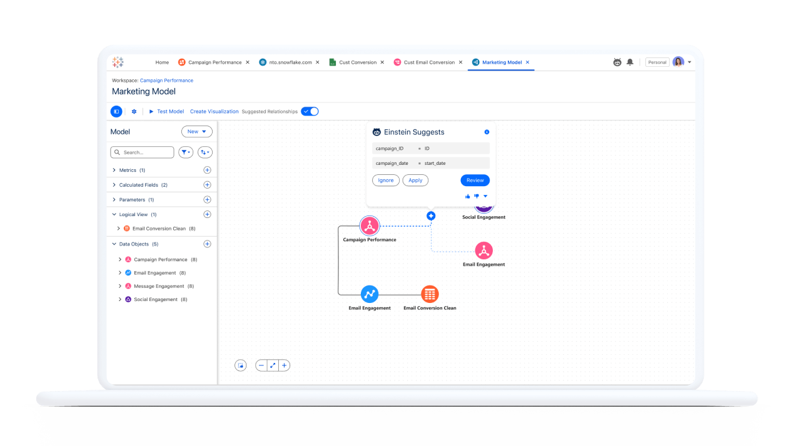The height and width of the screenshot is (446, 793).
Task: Give thumbs up on the Einstein suggestion
Action: pos(467,196)
